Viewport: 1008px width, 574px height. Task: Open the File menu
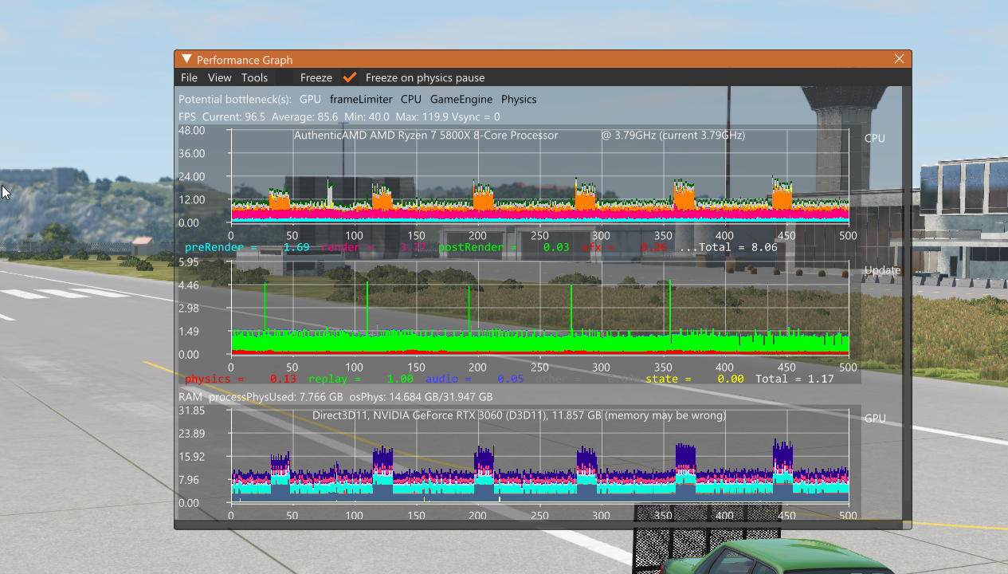(189, 77)
